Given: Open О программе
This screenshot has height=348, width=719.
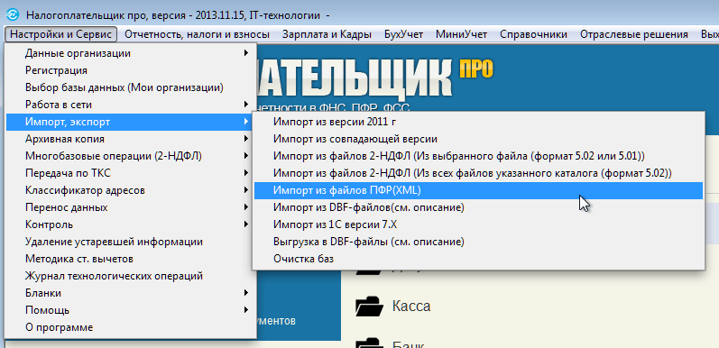Looking at the screenshot, I should click(x=130, y=327).
